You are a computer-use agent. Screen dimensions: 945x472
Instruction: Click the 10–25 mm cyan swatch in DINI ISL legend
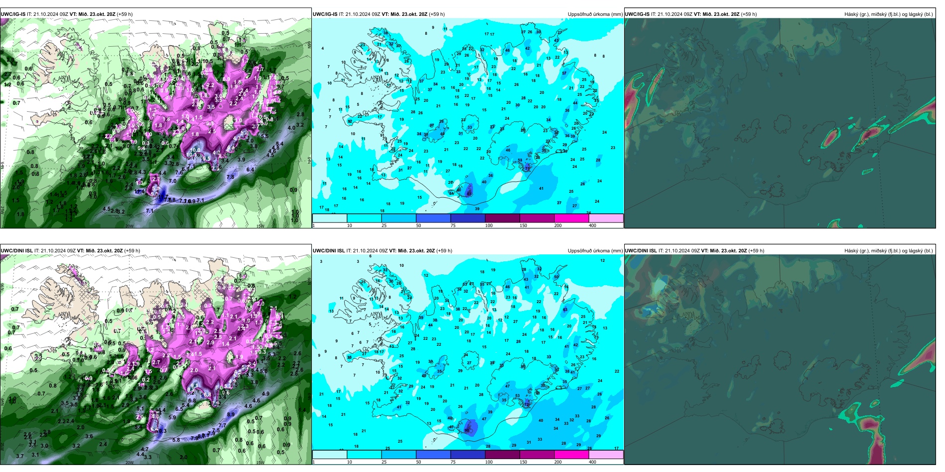[x=364, y=455]
